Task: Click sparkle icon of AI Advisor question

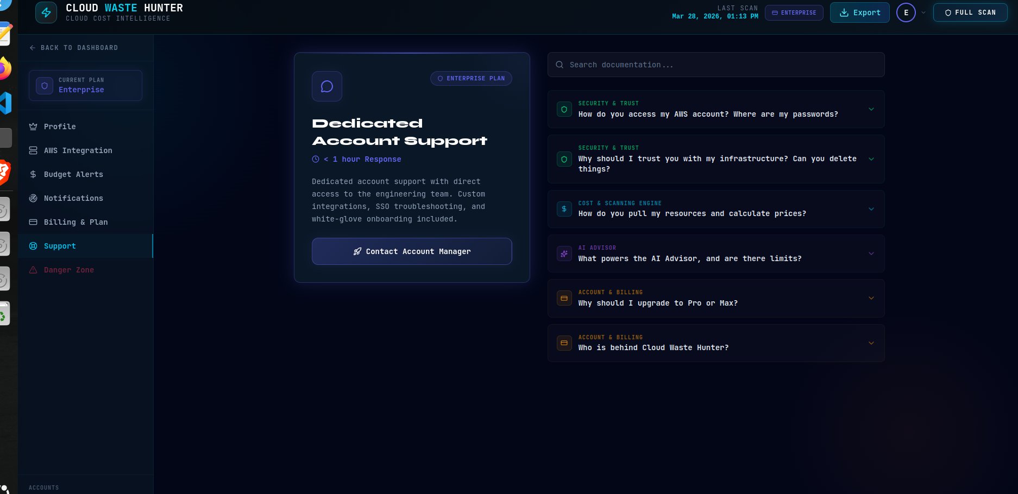Action: coord(564,254)
